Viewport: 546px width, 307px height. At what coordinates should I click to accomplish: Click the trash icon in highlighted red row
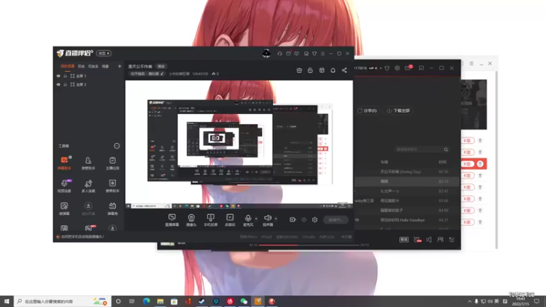tap(480, 164)
